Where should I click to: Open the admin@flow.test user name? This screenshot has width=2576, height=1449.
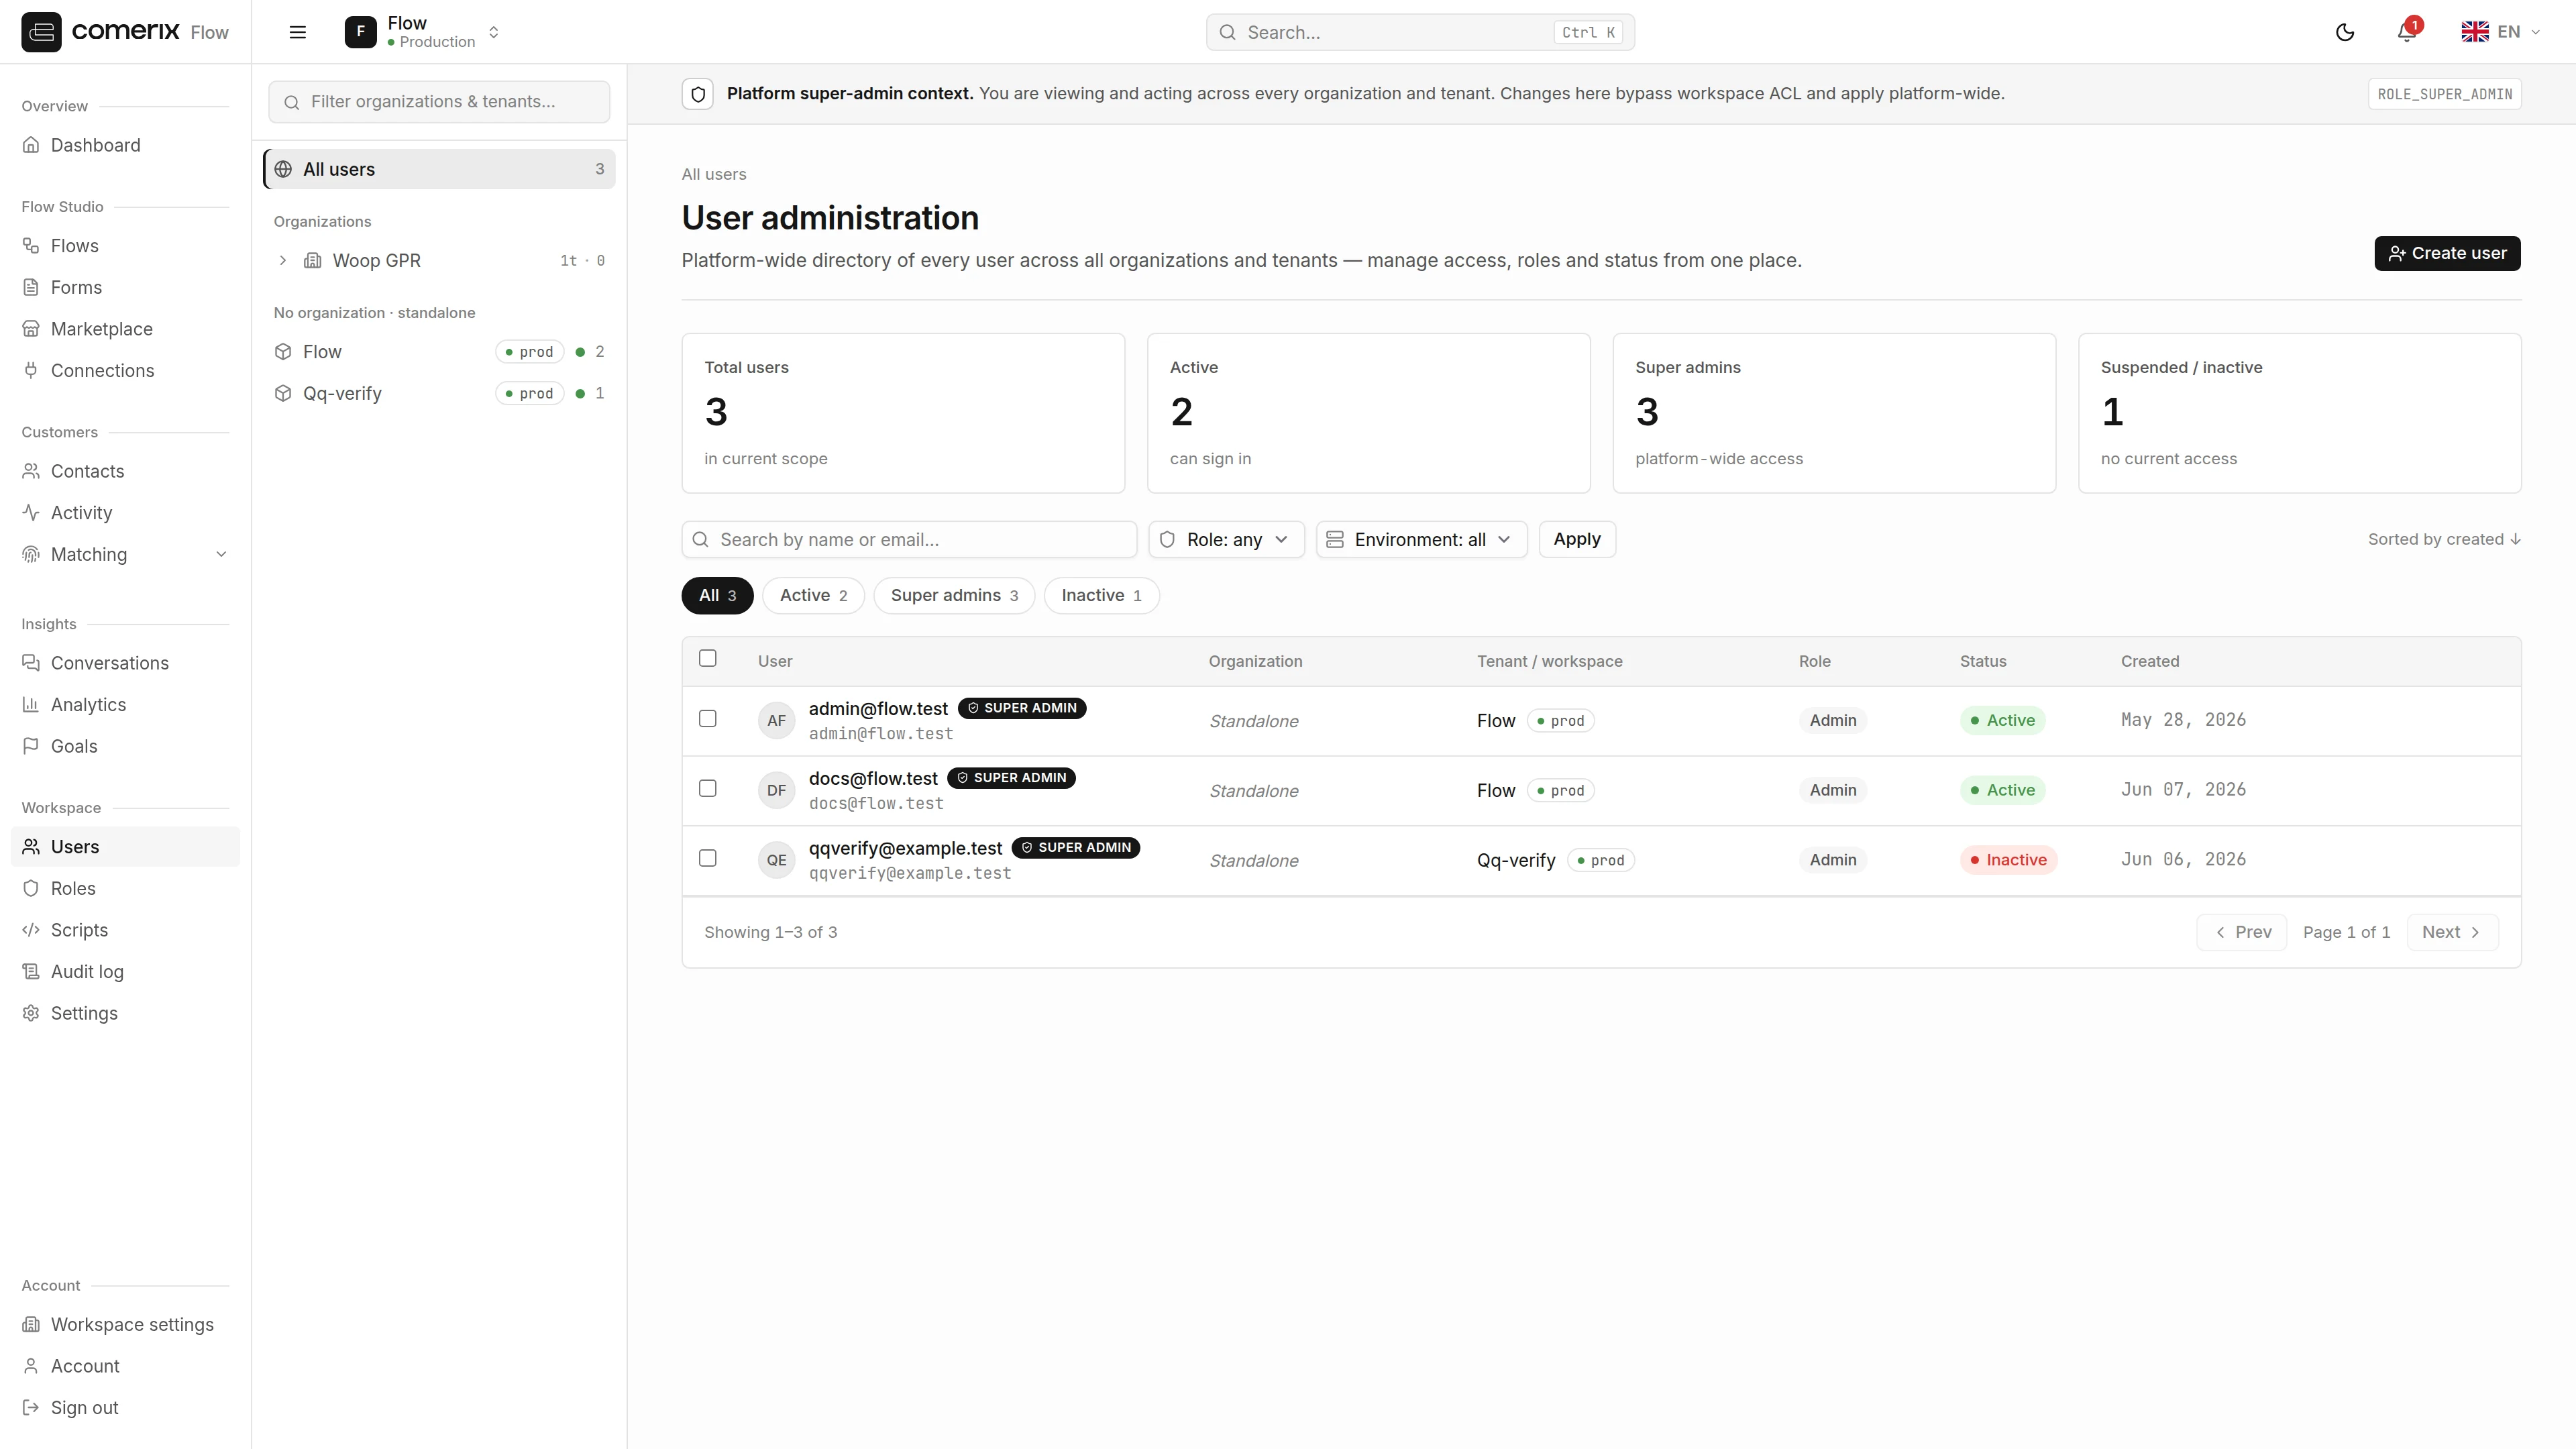tap(878, 709)
